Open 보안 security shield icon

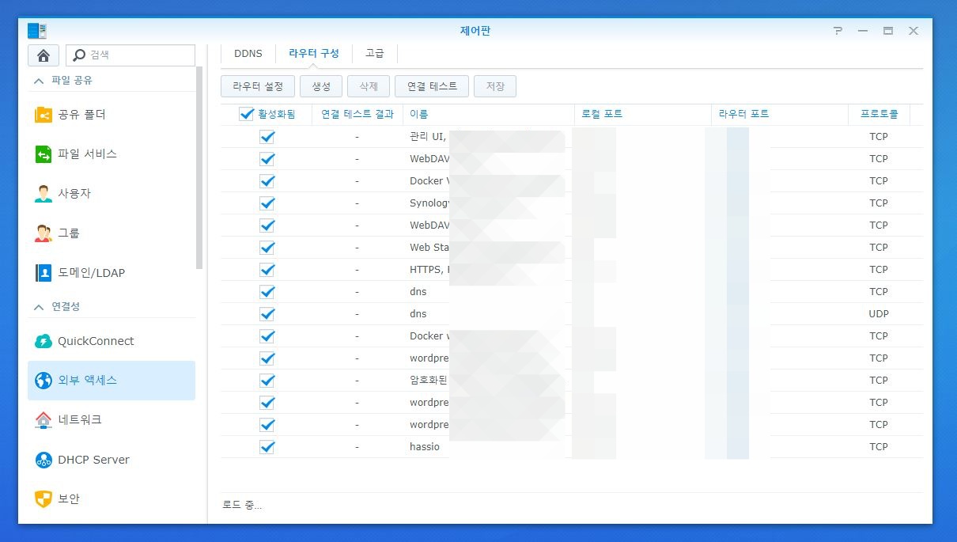click(x=43, y=499)
